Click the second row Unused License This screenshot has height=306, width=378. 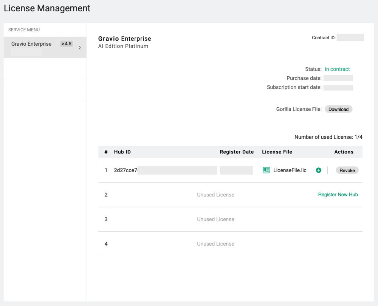click(x=215, y=195)
